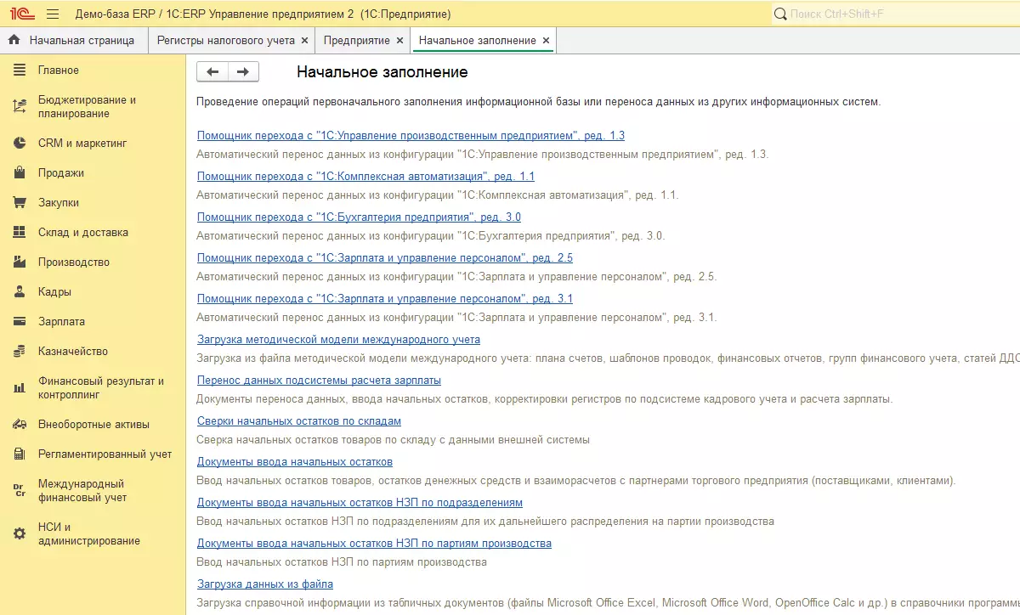Viewport: 1020px width, 615px height.
Task: Close the Начальное заполнение tab
Action: [546, 41]
